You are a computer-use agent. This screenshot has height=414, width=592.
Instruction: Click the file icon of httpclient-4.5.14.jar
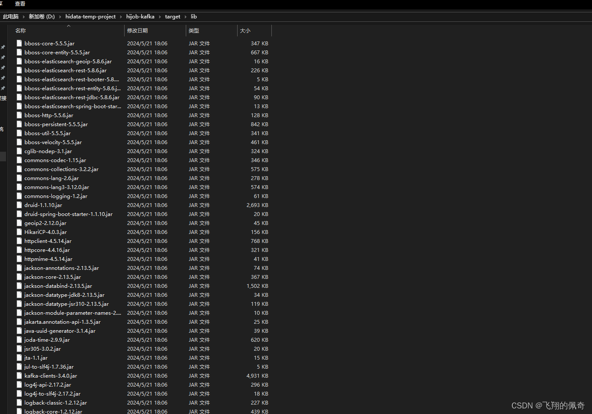click(19, 241)
